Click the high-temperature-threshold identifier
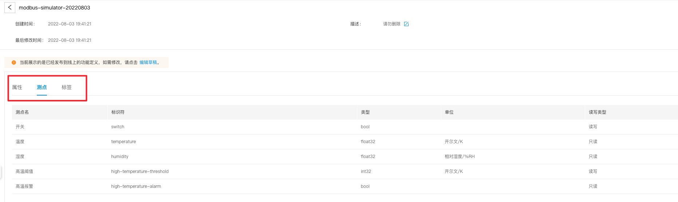678x202 pixels. click(140, 171)
